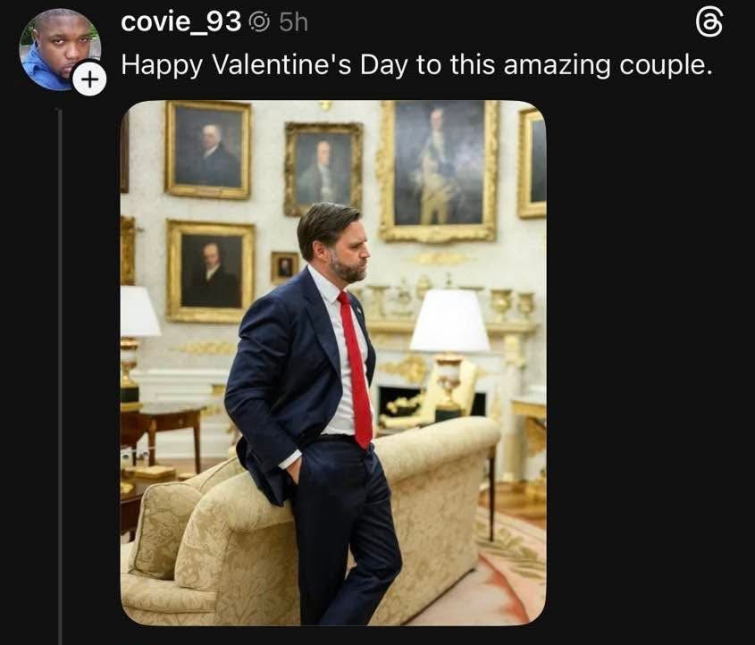Click the top-left portrait painting in photo
The height and width of the screenshot is (645, 755).
[207, 148]
